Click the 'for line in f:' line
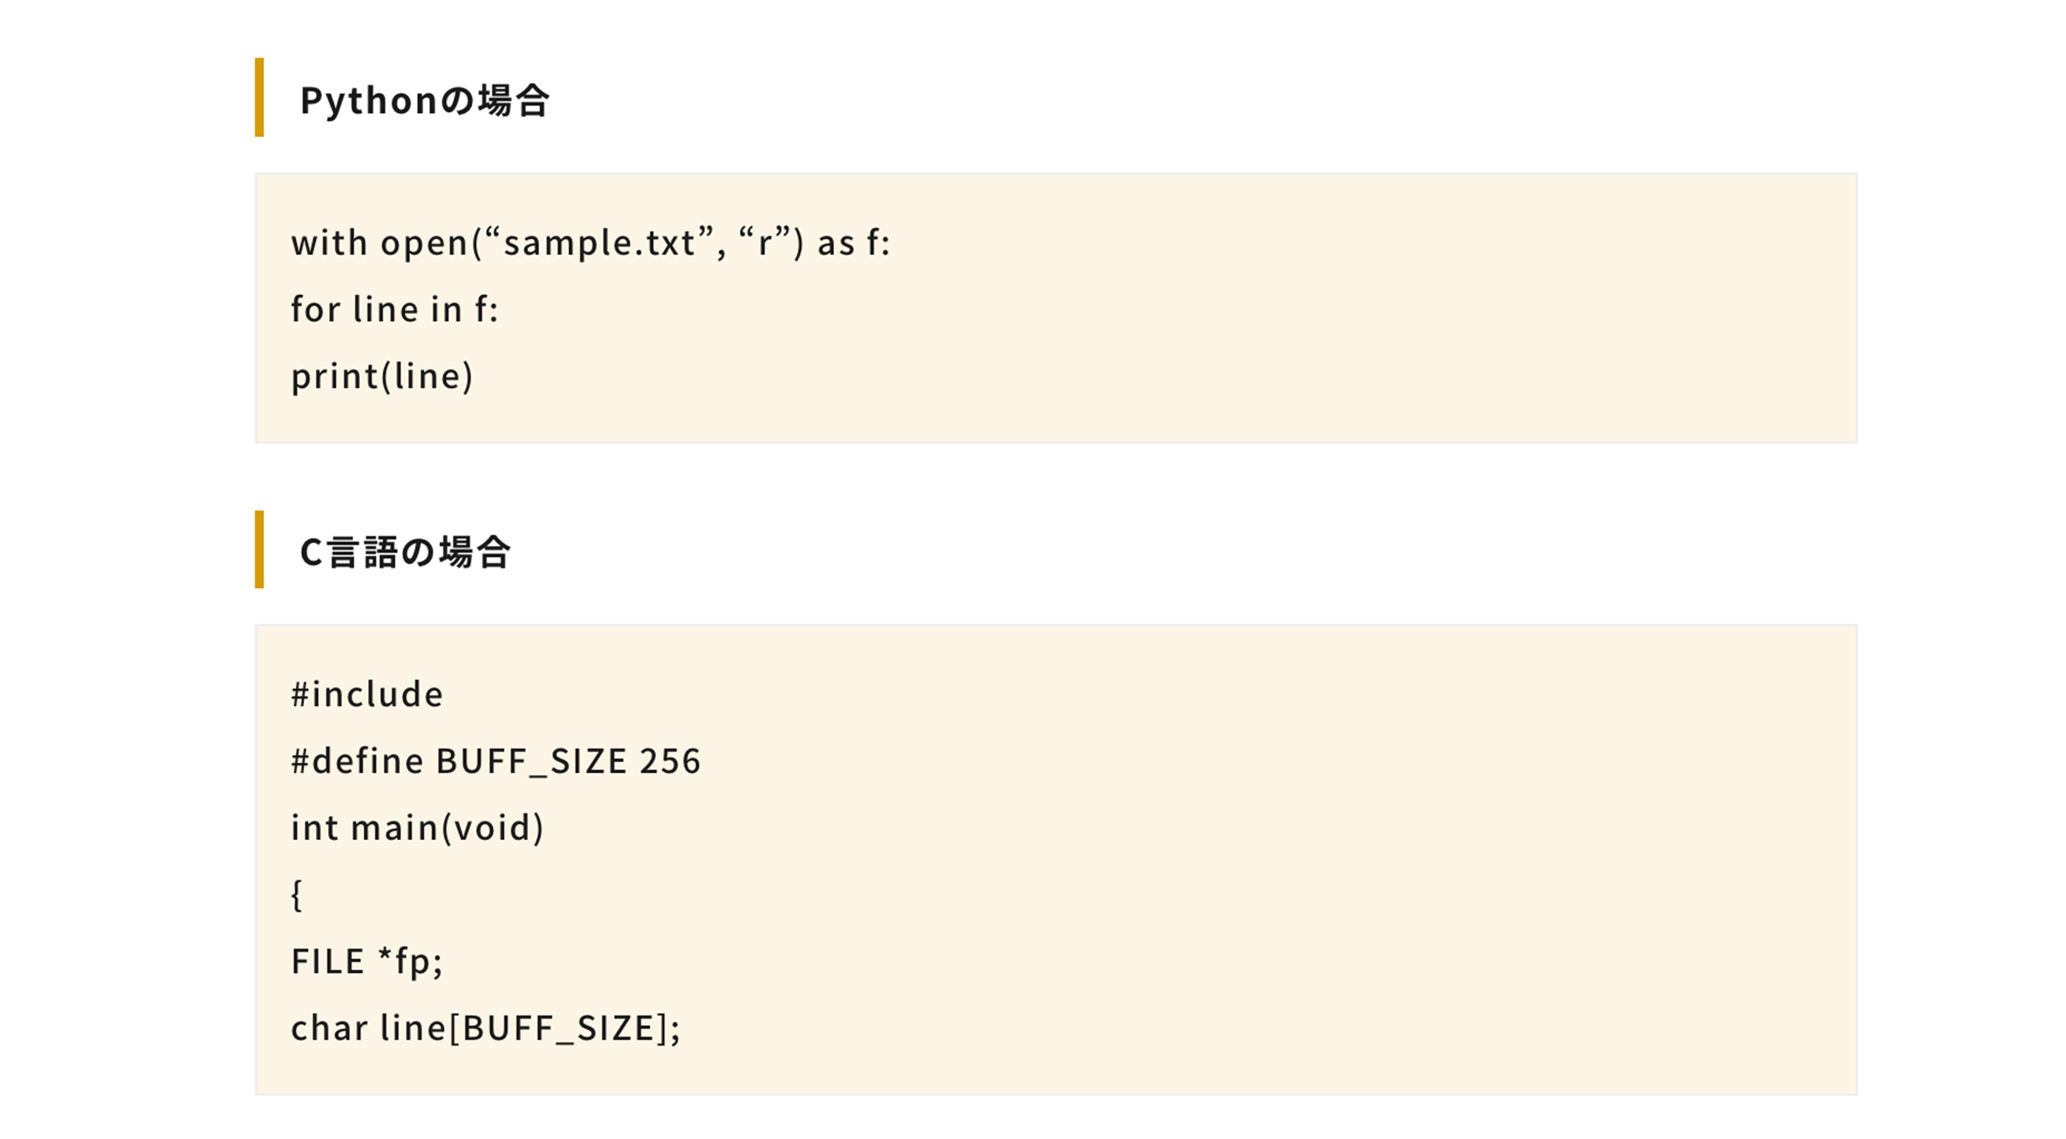 [x=395, y=309]
